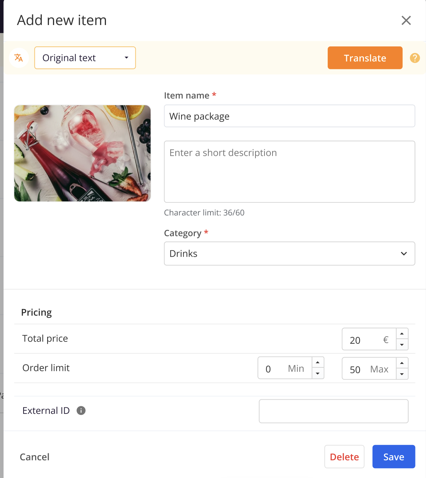Click the Translate button
426x478 pixels.
pos(365,58)
